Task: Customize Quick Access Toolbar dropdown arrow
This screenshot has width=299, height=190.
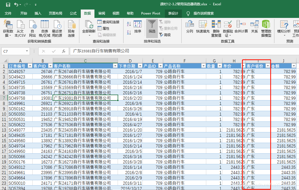Action: [35, 4]
